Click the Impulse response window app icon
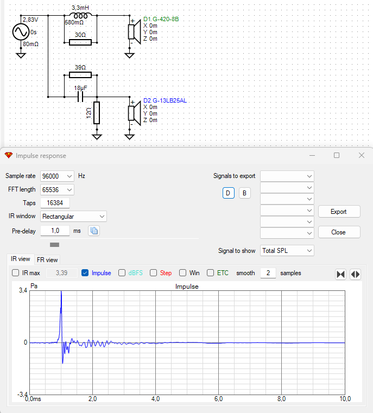This screenshot has width=373, height=413. [9, 155]
